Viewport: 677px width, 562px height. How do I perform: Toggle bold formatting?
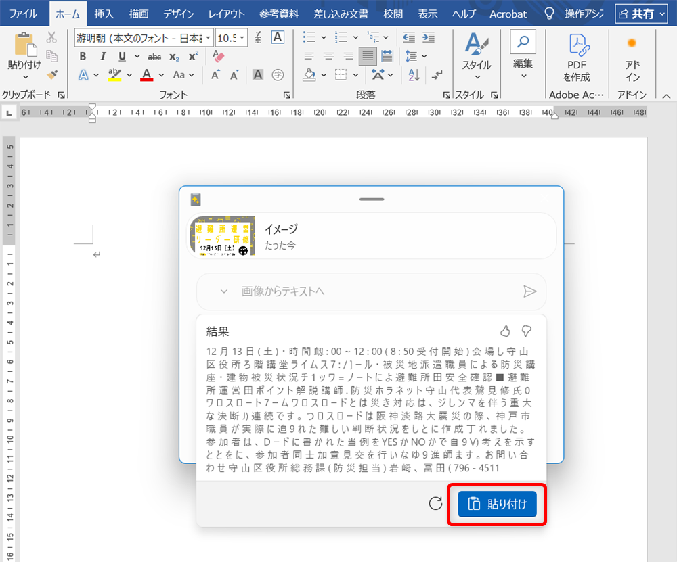point(83,56)
